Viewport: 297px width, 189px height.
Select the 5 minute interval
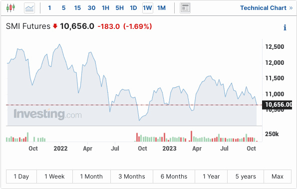point(64,8)
